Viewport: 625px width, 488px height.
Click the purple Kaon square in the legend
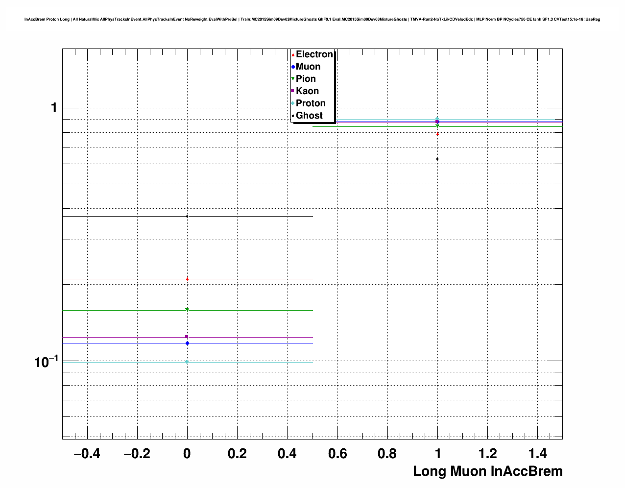[x=293, y=91]
